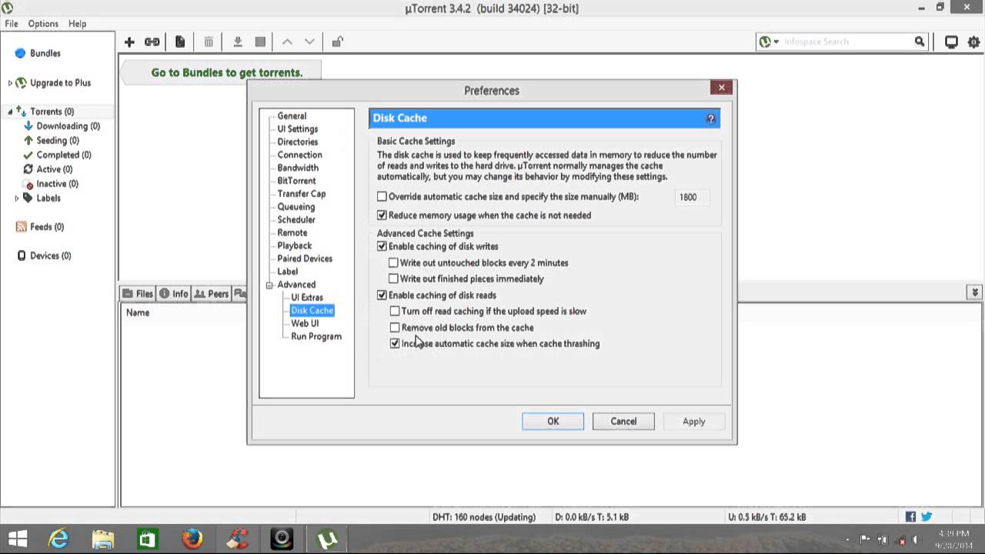The height and width of the screenshot is (554, 985).
Task: Switch to the Peers tab
Action: (211, 294)
